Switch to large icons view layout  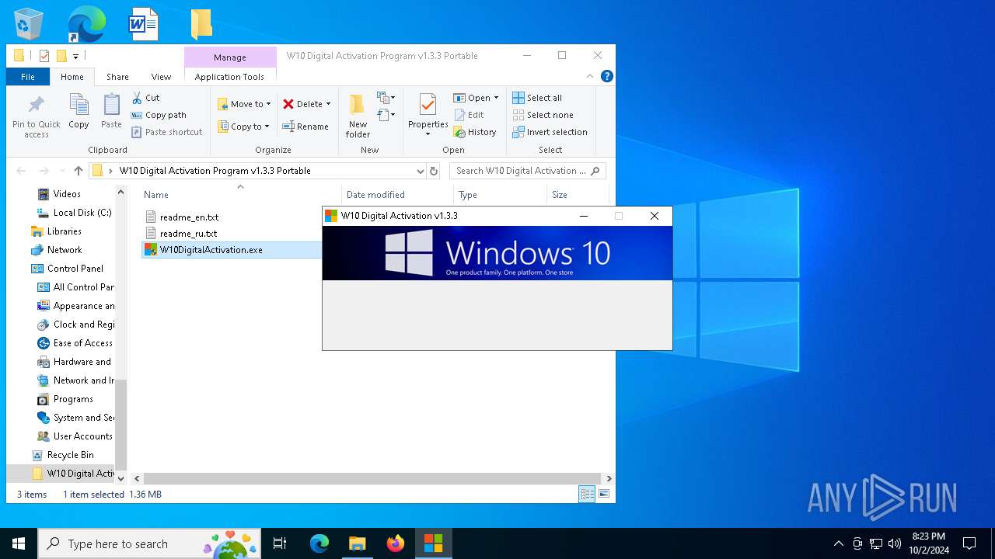point(603,494)
